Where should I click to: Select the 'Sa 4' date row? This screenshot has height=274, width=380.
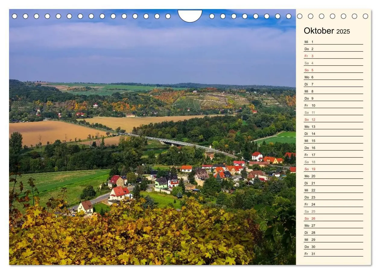tap(333, 63)
